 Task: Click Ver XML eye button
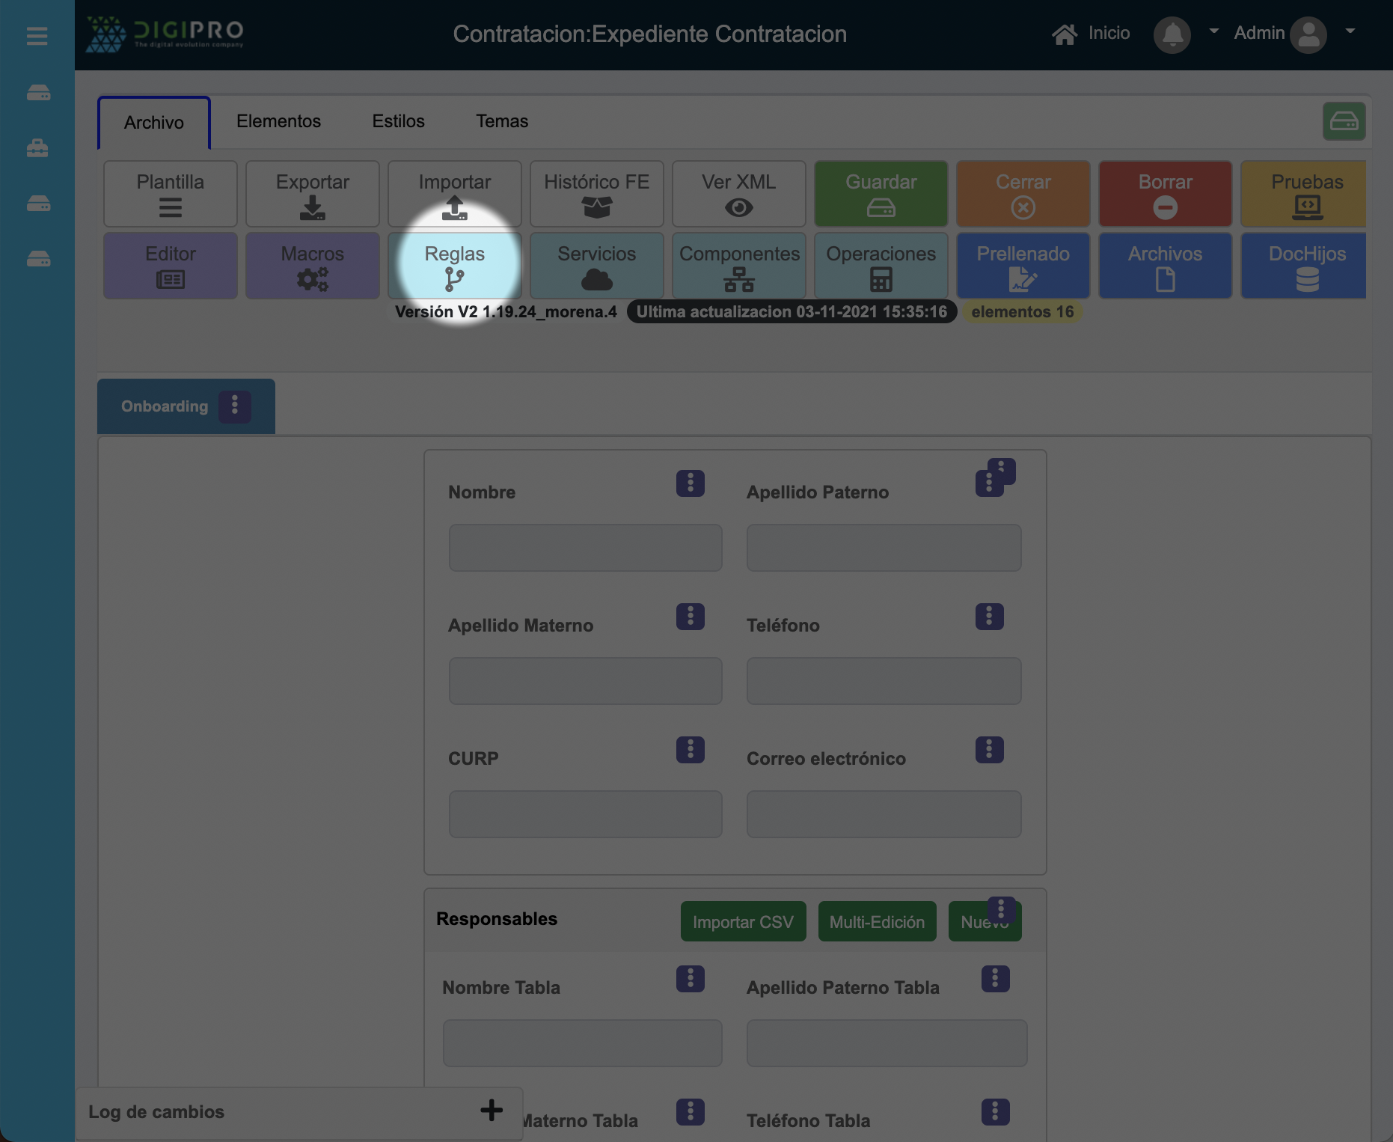pos(738,194)
